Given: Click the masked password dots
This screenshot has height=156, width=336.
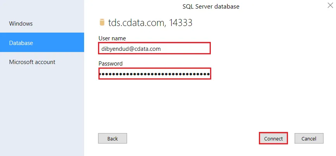Looking at the screenshot, I should (154, 74).
